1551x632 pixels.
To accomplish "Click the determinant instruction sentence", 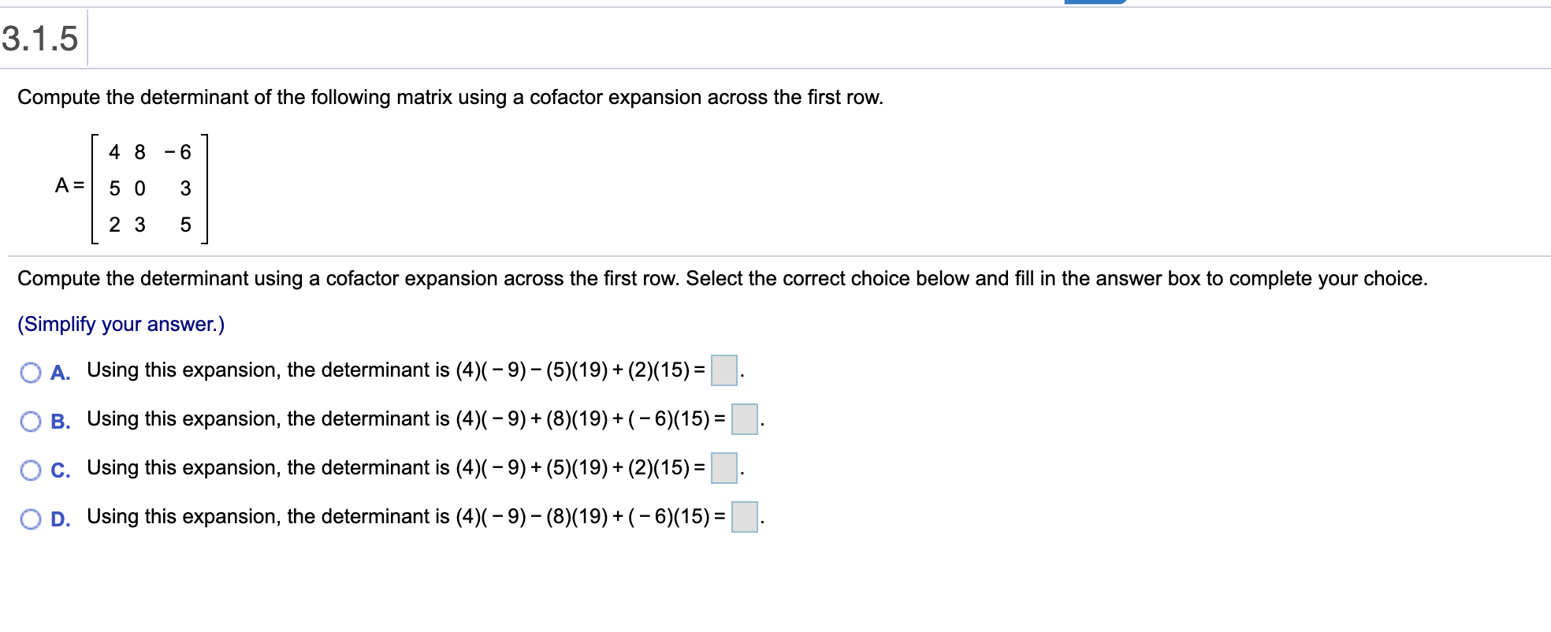I will point(449,98).
